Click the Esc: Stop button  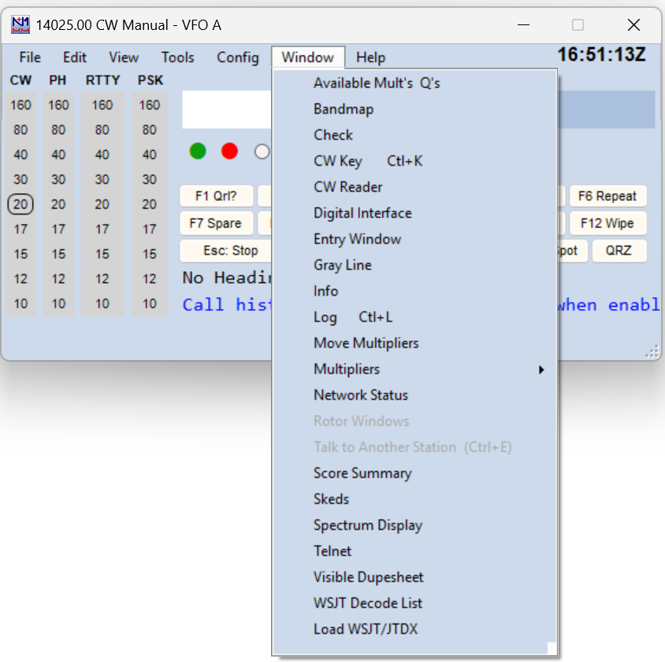(x=225, y=251)
